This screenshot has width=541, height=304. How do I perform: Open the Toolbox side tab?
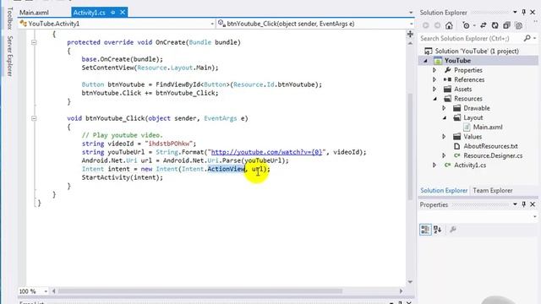(x=10, y=19)
